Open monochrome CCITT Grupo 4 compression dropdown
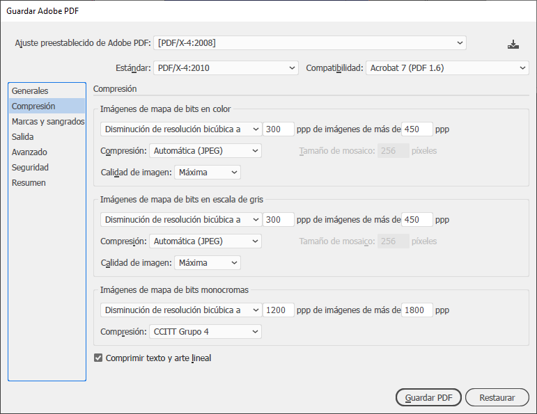The height and width of the screenshot is (414, 537). pyautogui.click(x=205, y=331)
